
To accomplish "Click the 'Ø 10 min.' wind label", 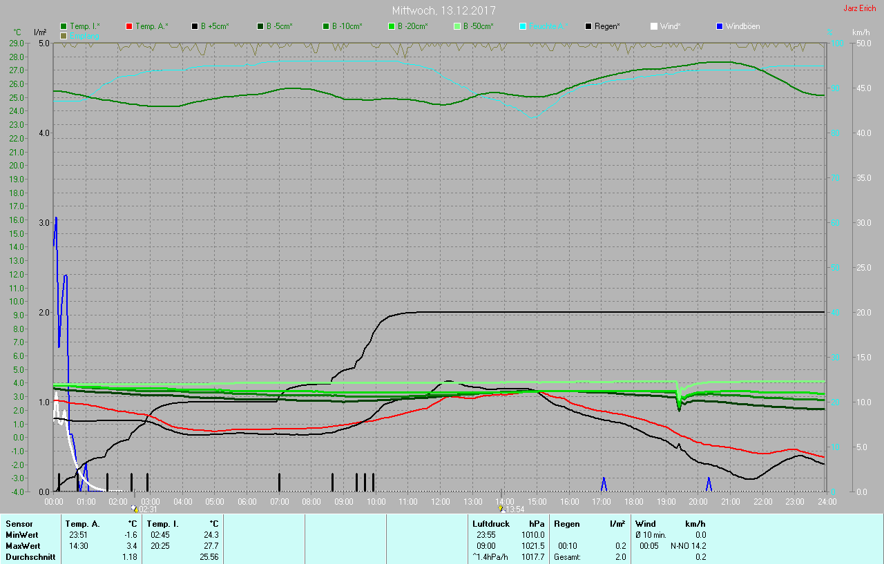I will (x=651, y=535).
